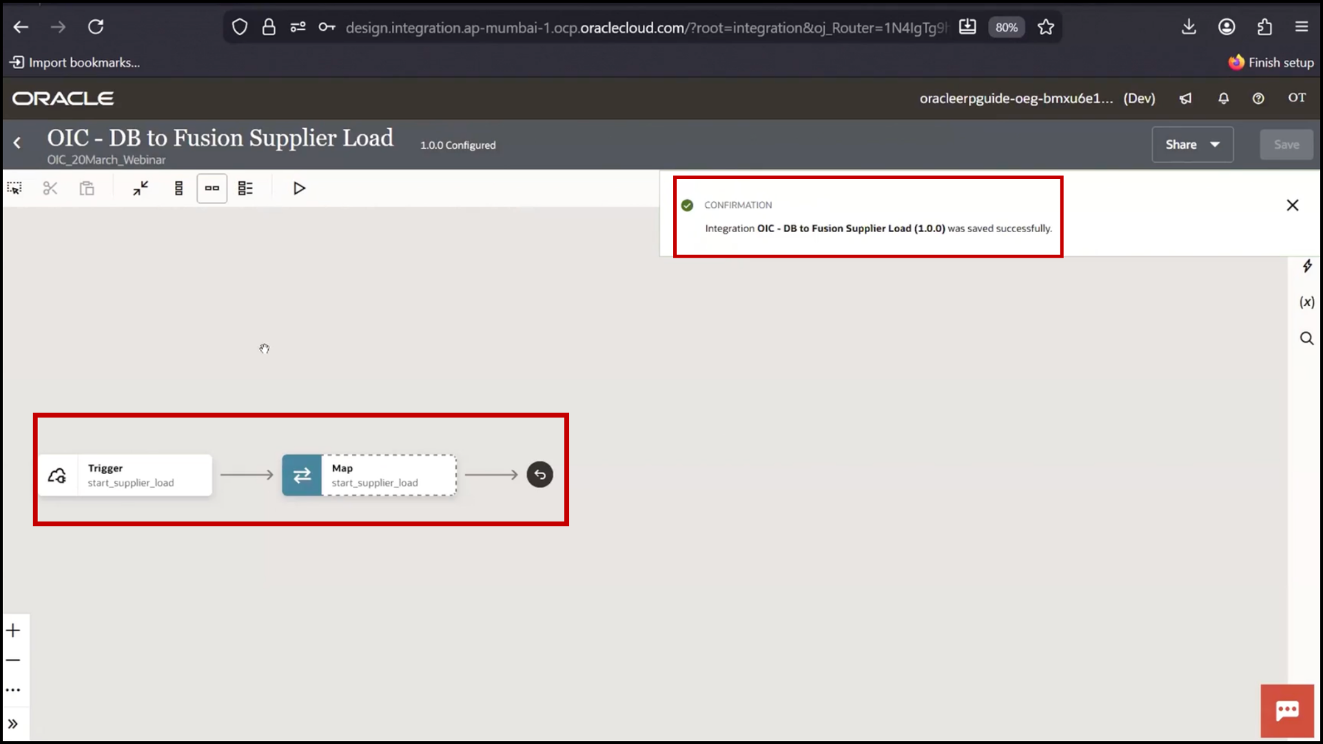The width and height of the screenshot is (1323, 744).
Task: Expand the bottom-left panel chevrons
Action: point(13,724)
